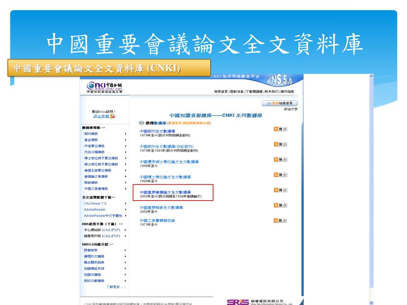Open 中國重要報紙全文數據庫 link
This screenshot has height=305, width=407.
coord(161,208)
